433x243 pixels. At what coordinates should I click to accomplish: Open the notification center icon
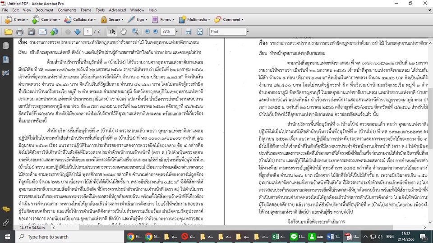click(423, 237)
